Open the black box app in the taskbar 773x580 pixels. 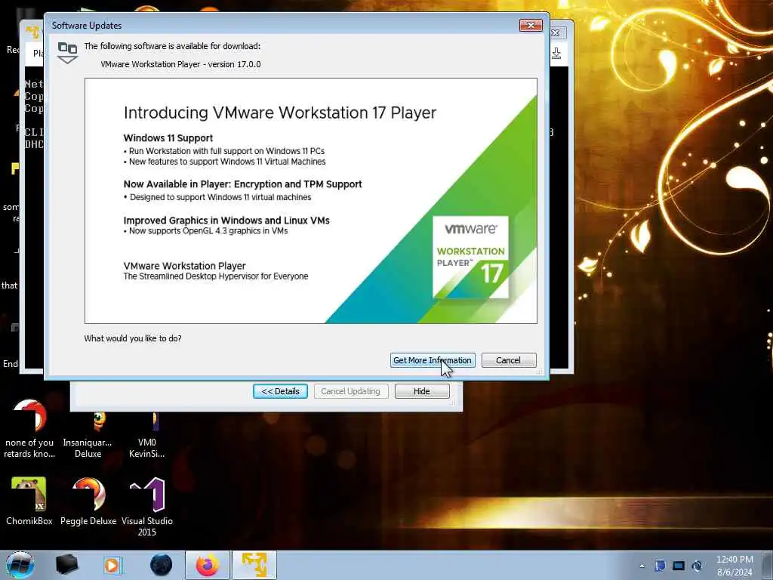click(66, 565)
